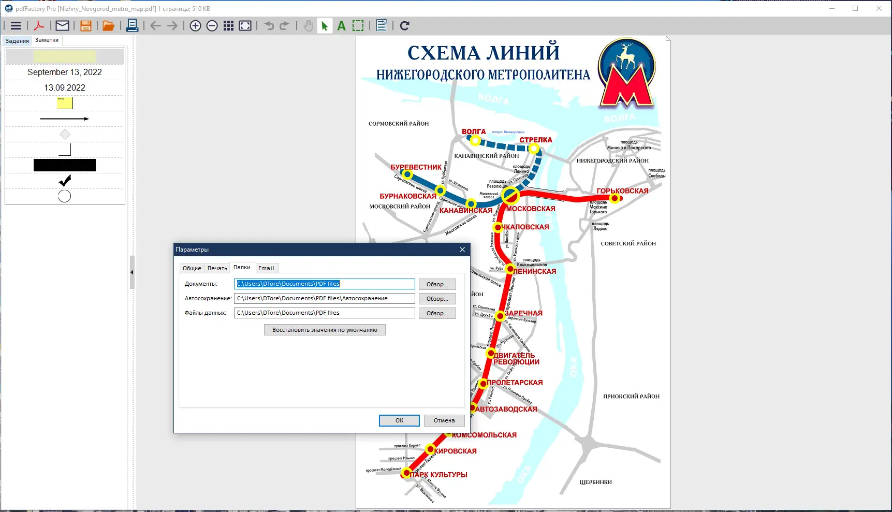Select the green arrow pointer tool
Image resolution: width=892 pixels, height=512 pixels.
pos(325,26)
